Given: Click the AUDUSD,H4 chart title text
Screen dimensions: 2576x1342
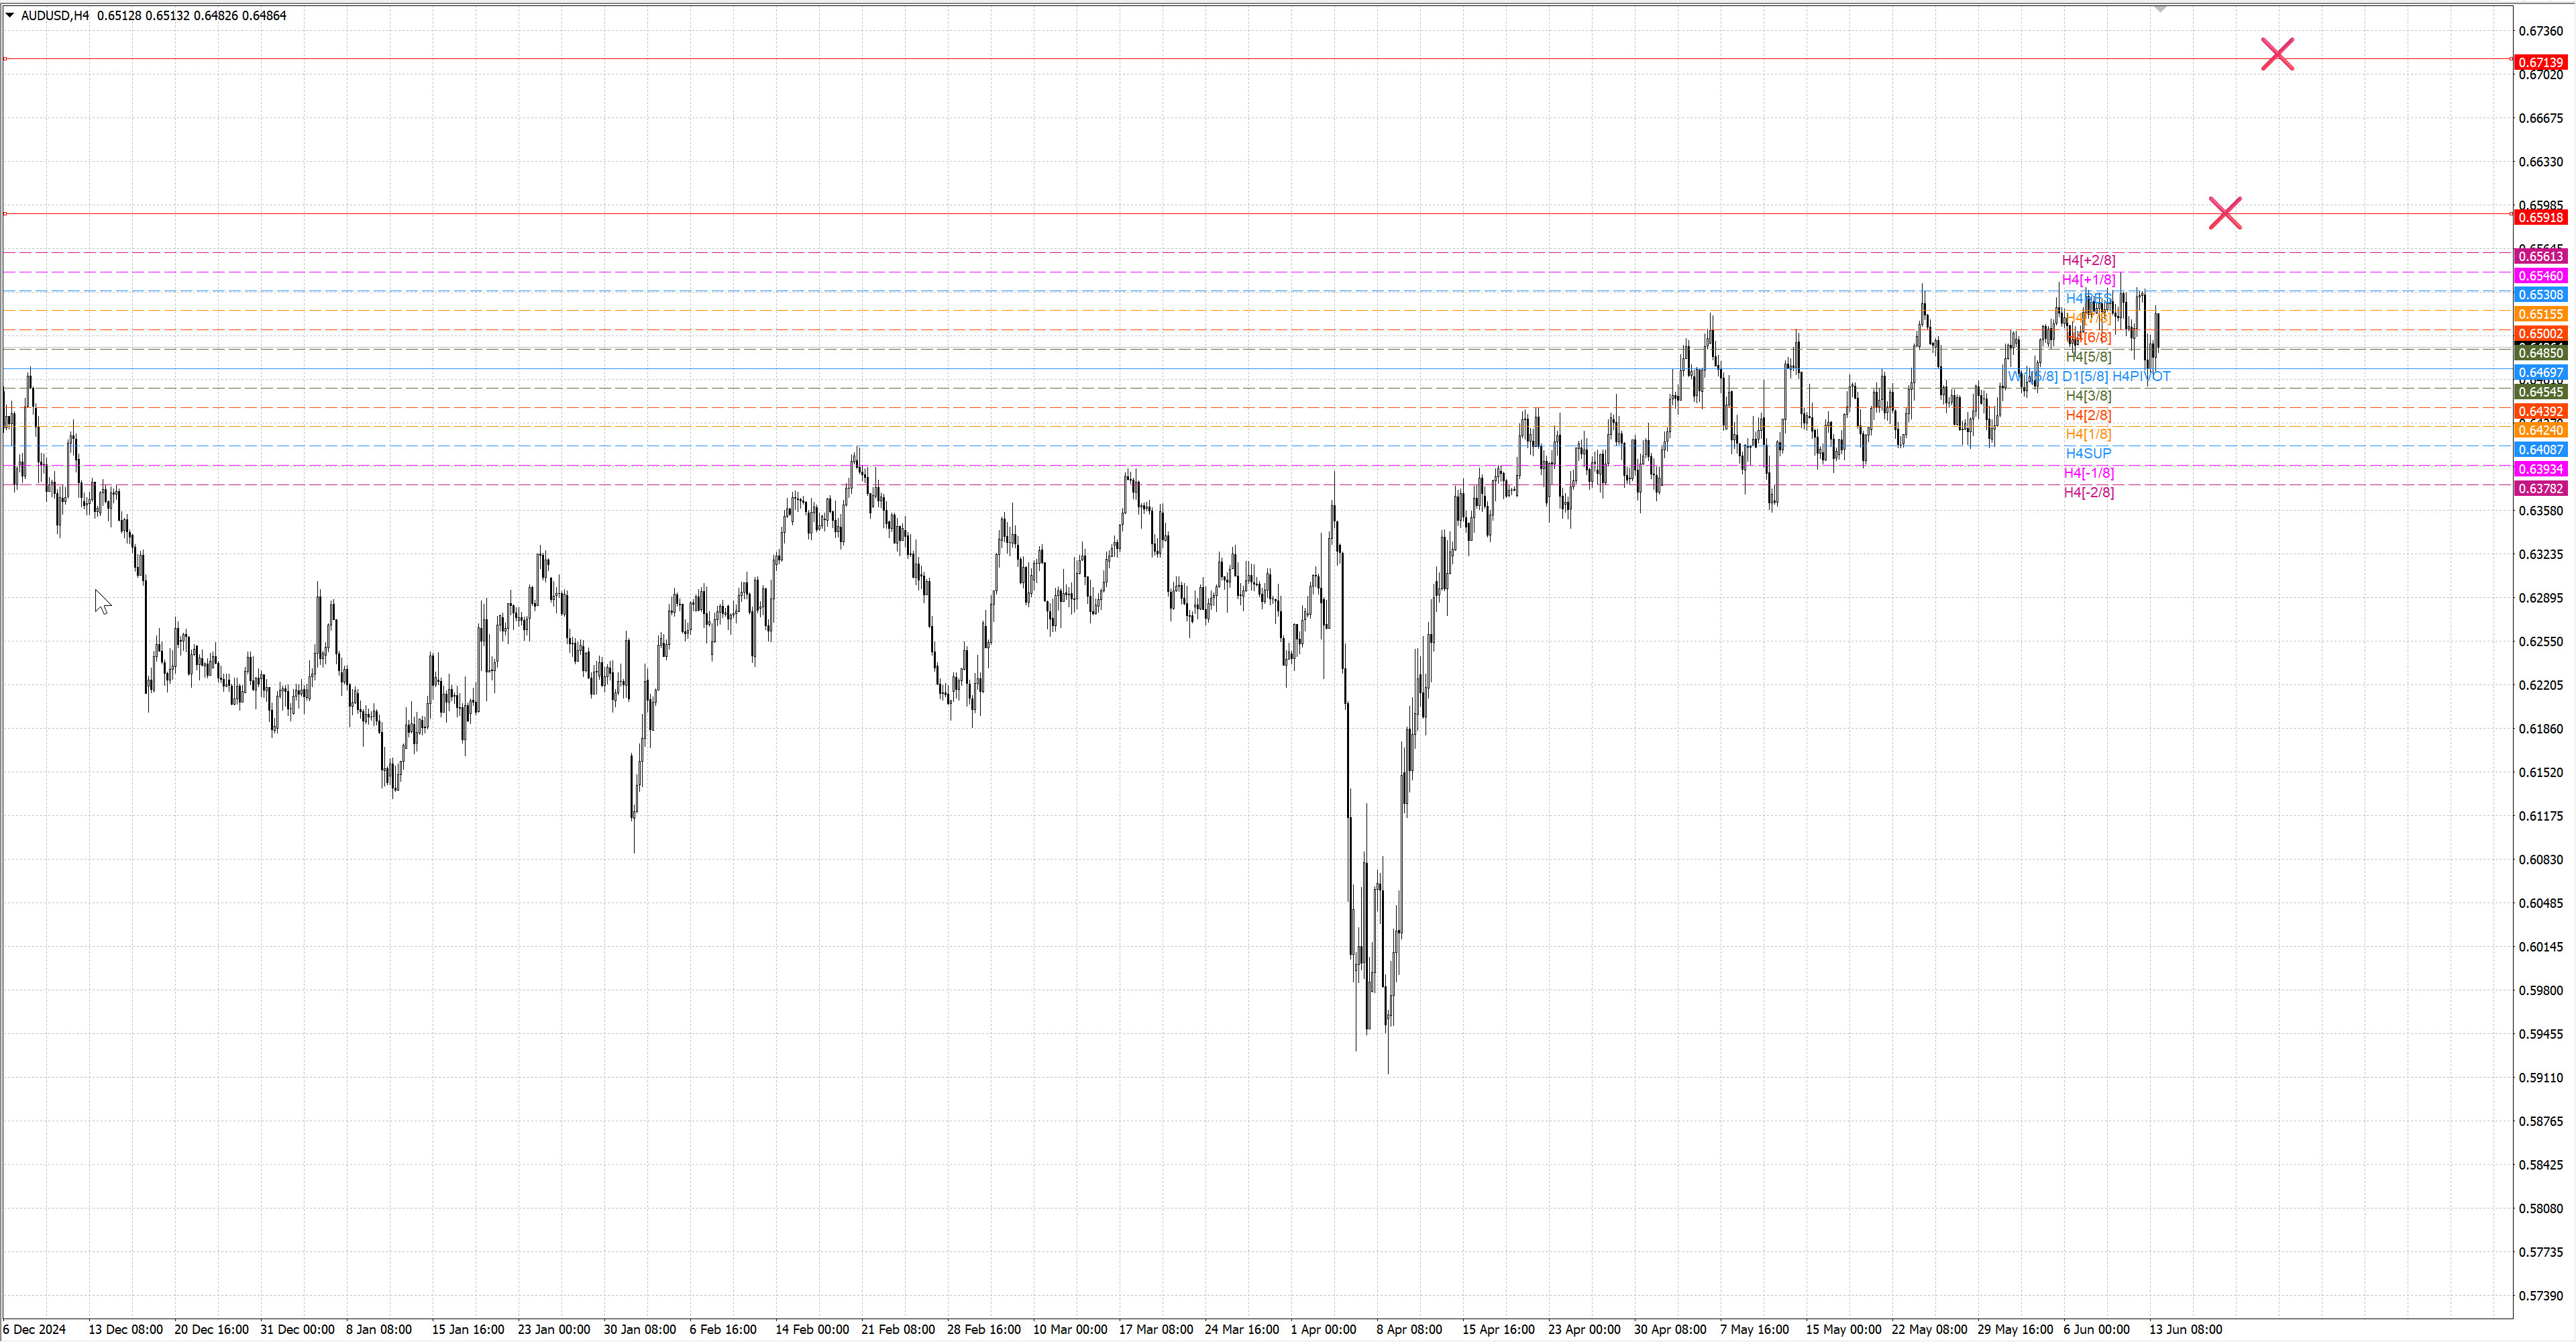Looking at the screenshot, I should (x=55, y=15).
